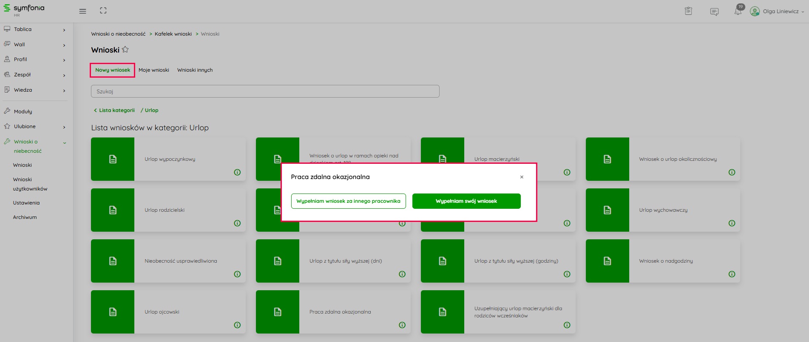Open Archiwum in the sidebar

(x=25, y=217)
